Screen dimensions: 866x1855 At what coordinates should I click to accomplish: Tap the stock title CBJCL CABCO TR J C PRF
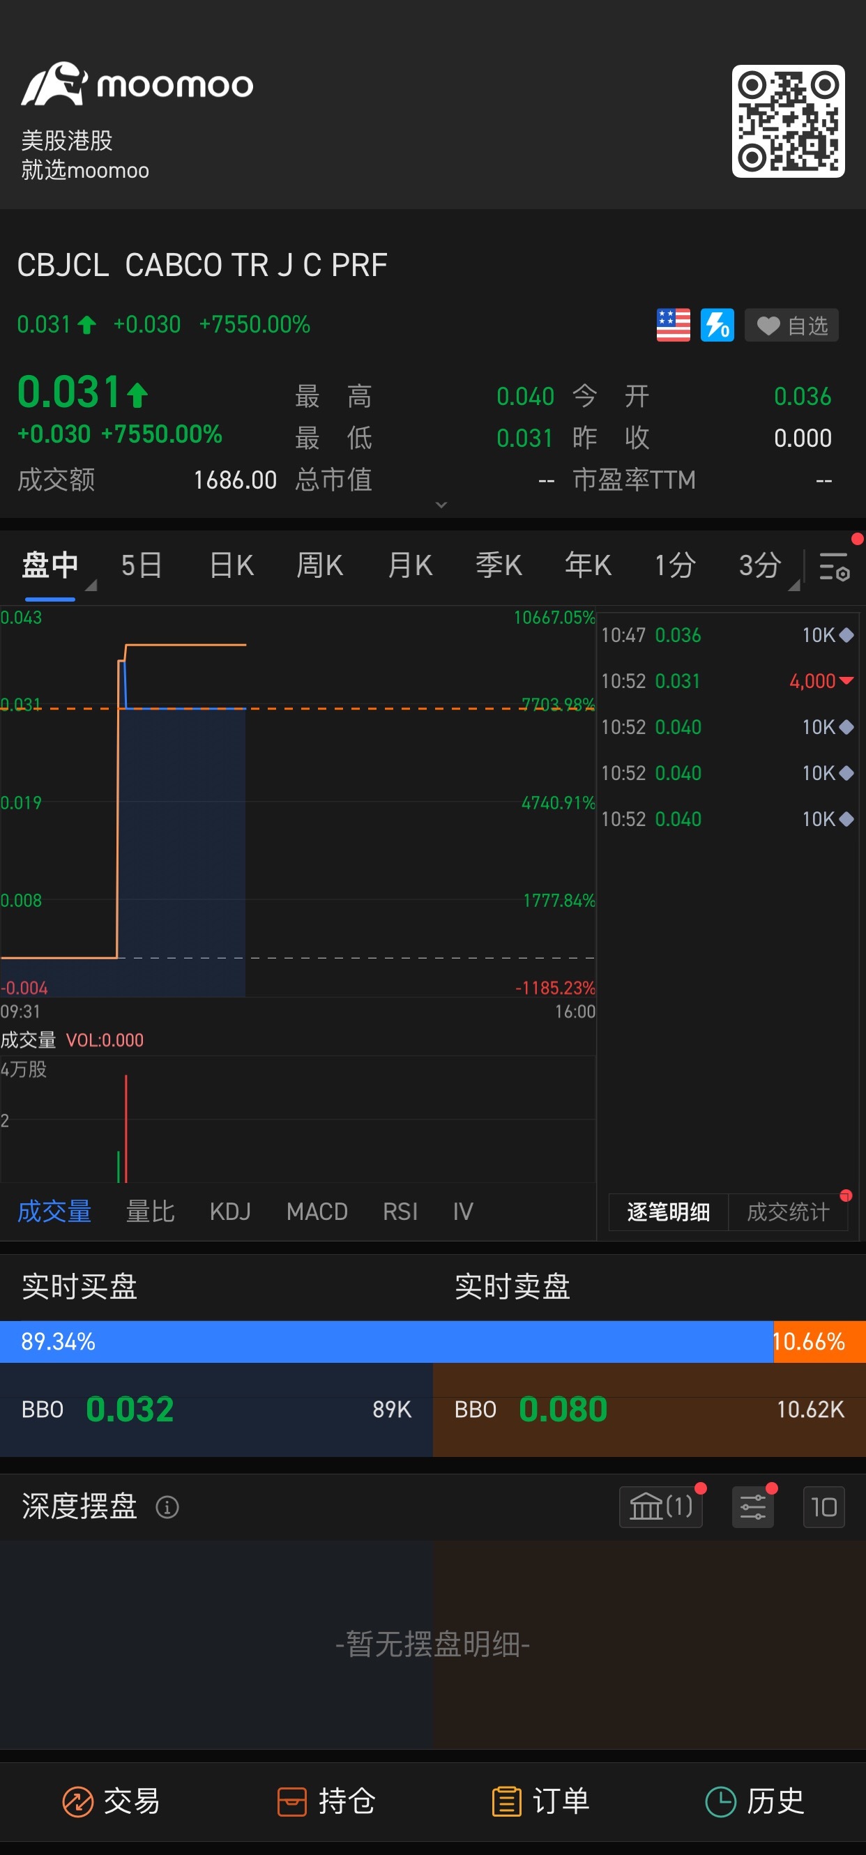(x=202, y=265)
